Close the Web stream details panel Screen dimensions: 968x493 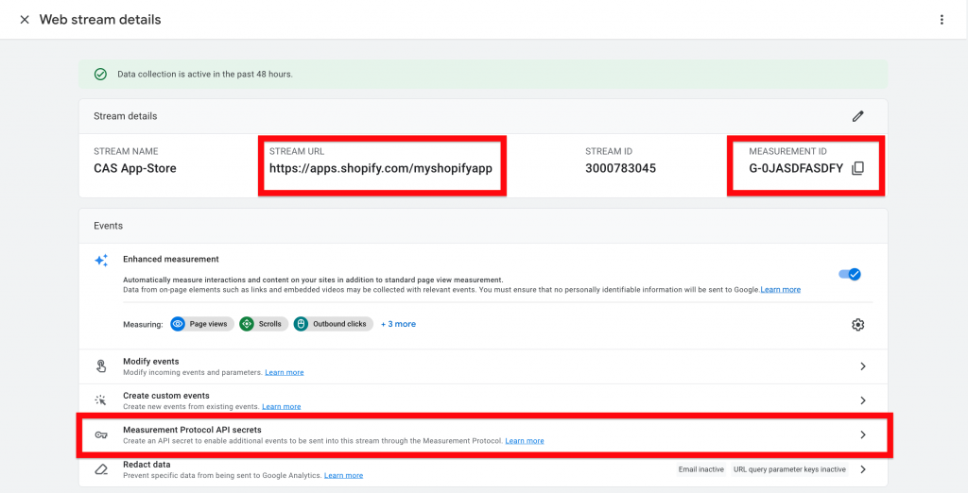(x=25, y=20)
